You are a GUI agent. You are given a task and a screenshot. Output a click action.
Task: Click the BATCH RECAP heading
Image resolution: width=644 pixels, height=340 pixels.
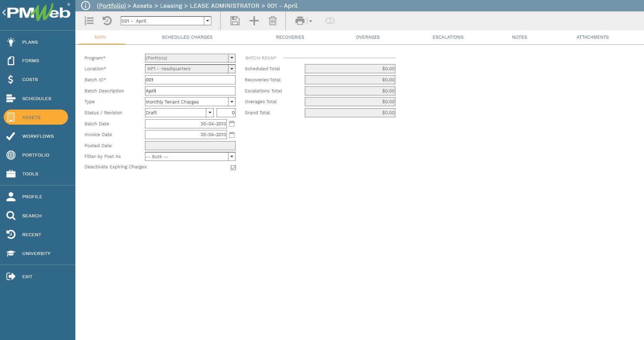point(261,58)
